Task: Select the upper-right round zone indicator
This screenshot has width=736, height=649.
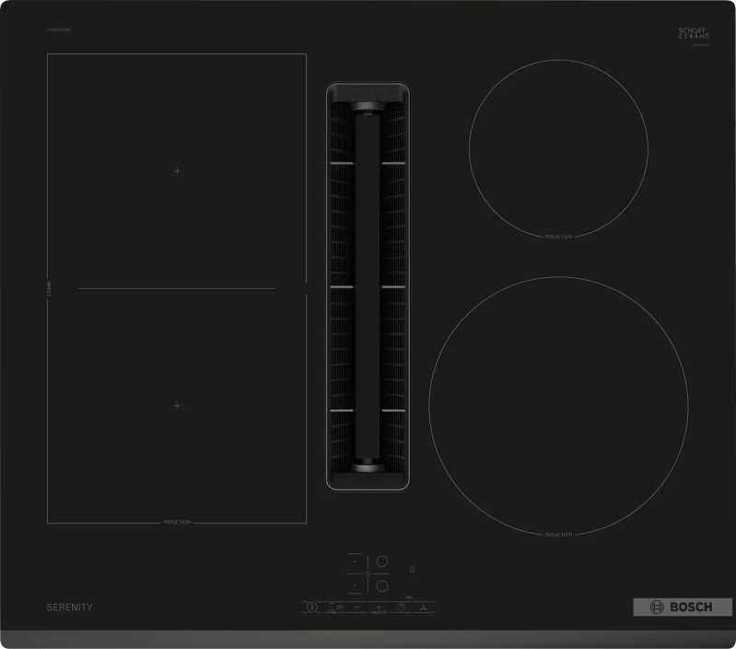Action: point(383,561)
